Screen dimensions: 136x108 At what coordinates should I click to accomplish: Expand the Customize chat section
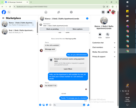104,43
